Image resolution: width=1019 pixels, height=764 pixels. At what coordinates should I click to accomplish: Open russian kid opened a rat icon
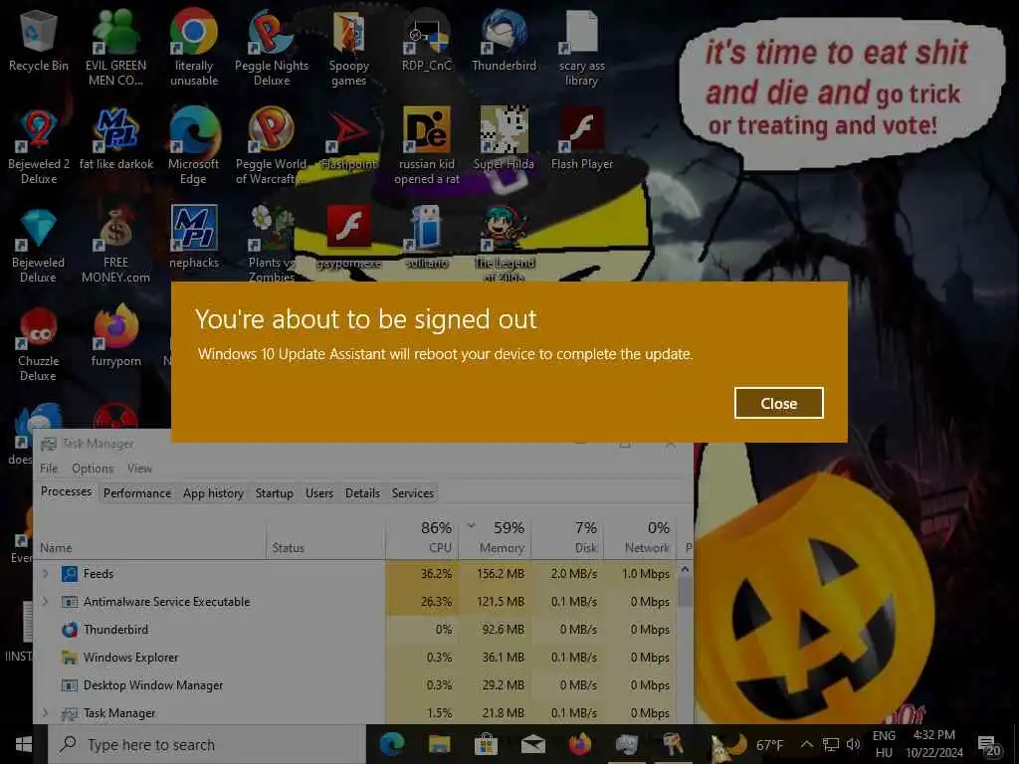[426, 146]
